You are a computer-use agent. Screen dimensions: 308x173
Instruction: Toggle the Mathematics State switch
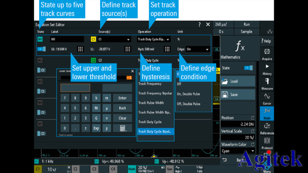point(248,68)
